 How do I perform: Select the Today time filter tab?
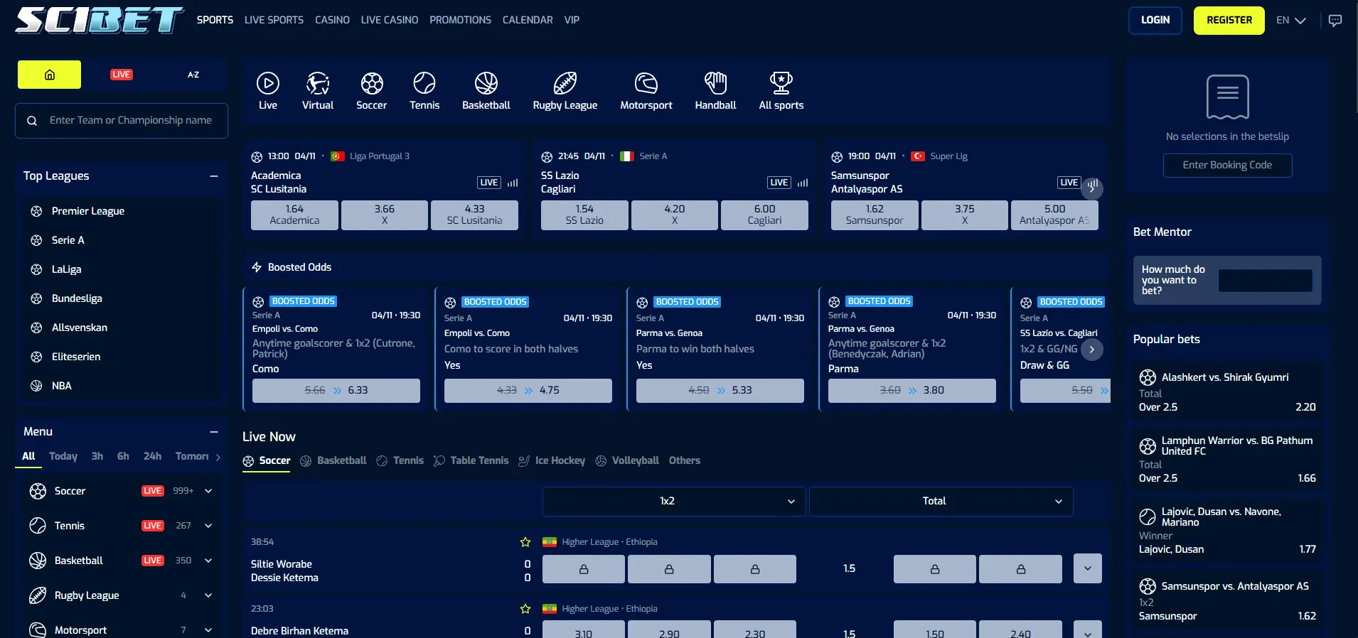(x=63, y=456)
